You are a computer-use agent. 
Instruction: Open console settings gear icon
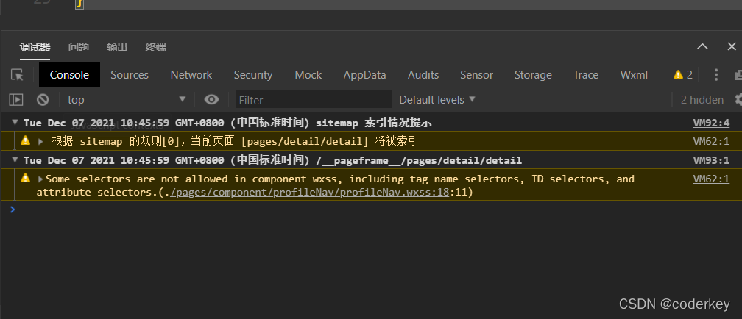(x=738, y=99)
